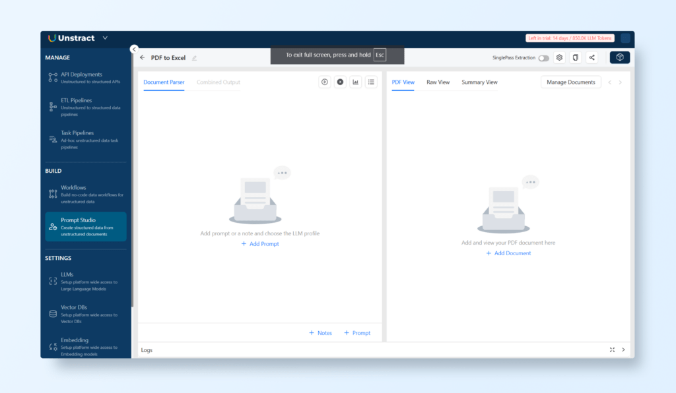
Task: Switch to the Summary View tab
Action: pos(479,82)
